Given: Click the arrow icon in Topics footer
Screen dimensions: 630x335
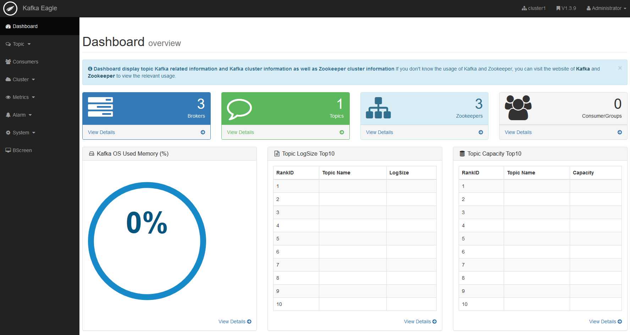Looking at the screenshot, I should [342, 132].
